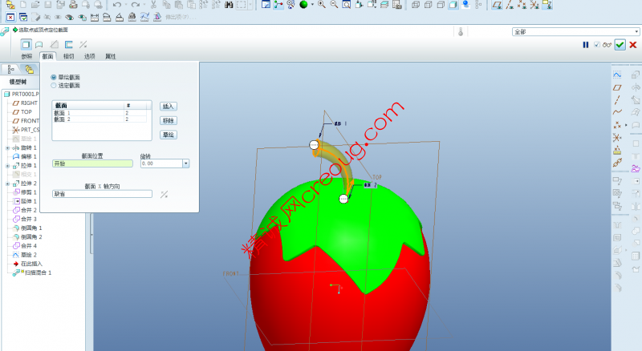Click the 草绘 button in the panel

coord(169,135)
